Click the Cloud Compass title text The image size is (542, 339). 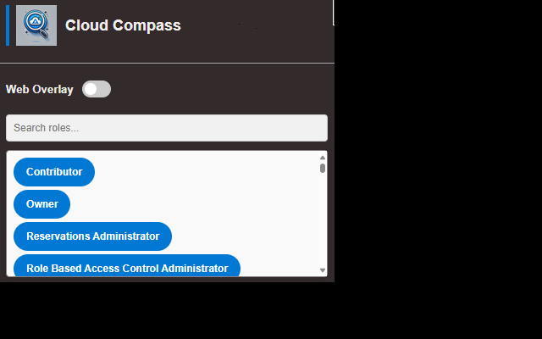point(123,25)
